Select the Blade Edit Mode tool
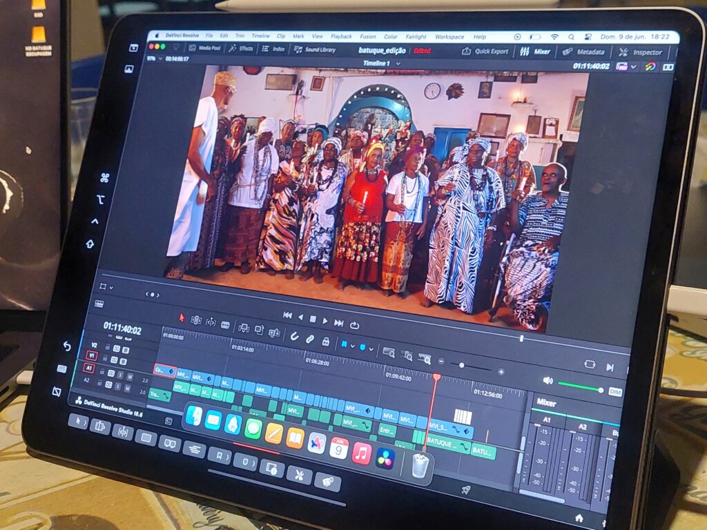 (226, 324)
